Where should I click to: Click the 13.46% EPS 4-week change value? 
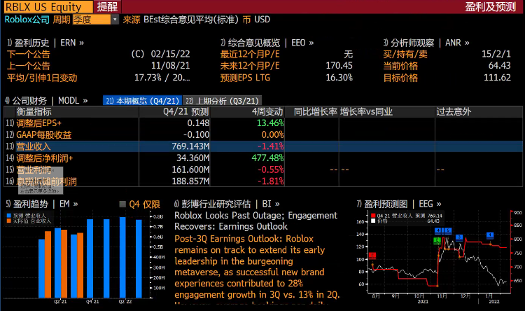coord(270,123)
